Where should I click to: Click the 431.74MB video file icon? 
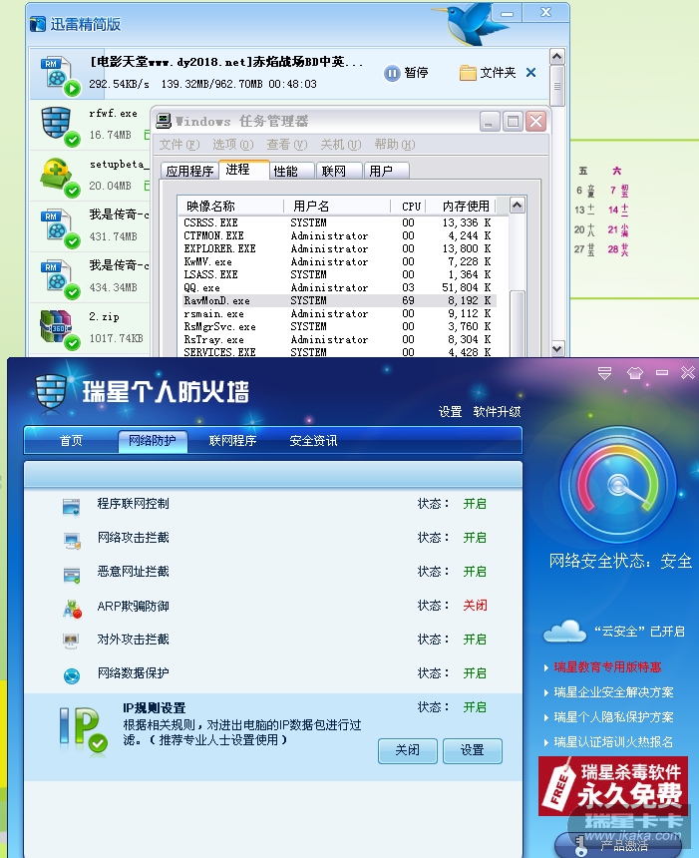coord(59,227)
